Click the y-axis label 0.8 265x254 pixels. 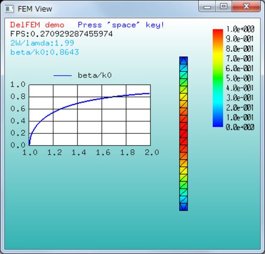[18, 97]
